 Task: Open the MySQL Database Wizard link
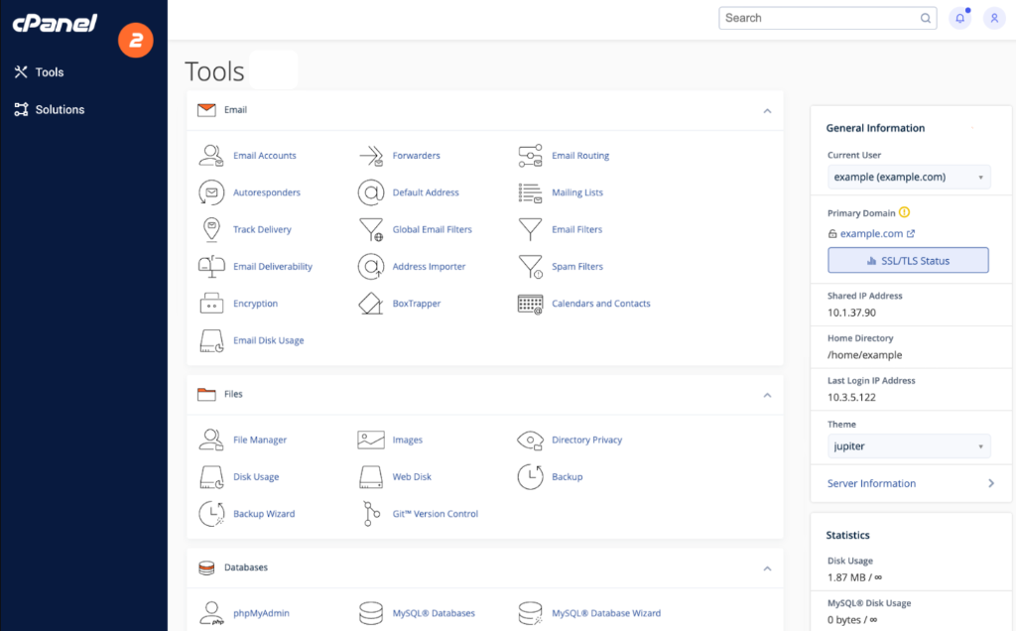coord(606,613)
